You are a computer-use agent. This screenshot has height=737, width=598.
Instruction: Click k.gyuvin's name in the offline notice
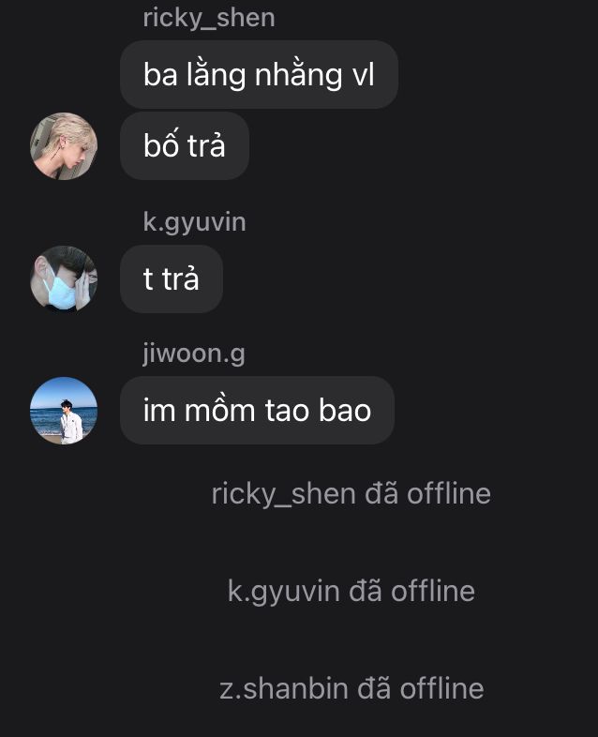[x=284, y=592]
